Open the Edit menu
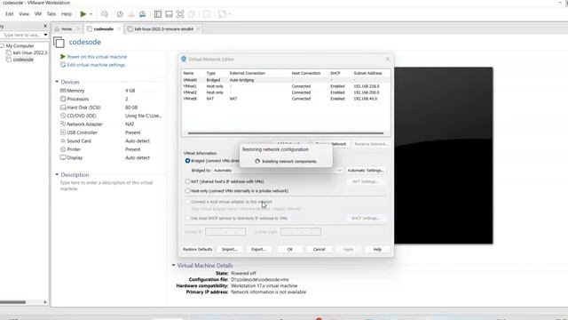568x320 pixels. click(10, 14)
